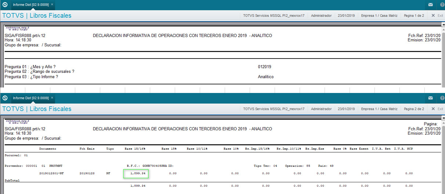Screen dimensions: 445x194
Task: Click TOTVS | Libros Fiscales title in Pagina 2 window
Action: [x=37, y=109]
